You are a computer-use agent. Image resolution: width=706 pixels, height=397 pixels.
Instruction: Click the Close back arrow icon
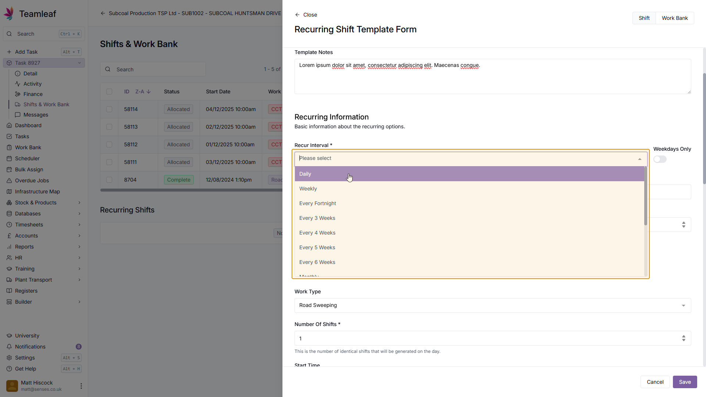tap(297, 15)
